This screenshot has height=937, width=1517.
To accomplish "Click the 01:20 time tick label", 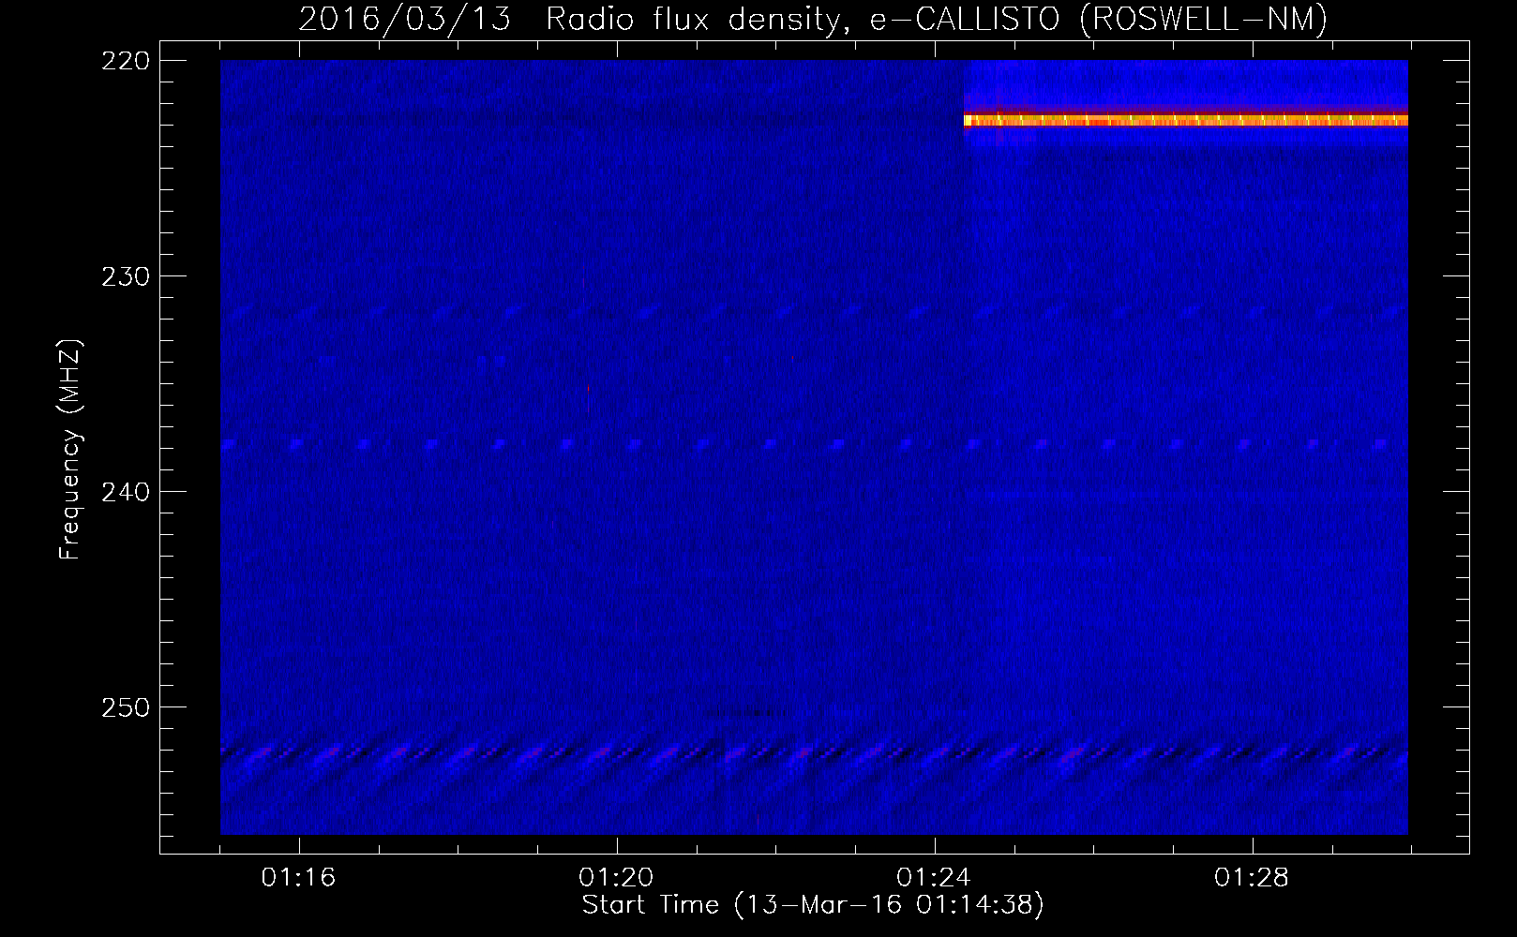I will tap(617, 878).
